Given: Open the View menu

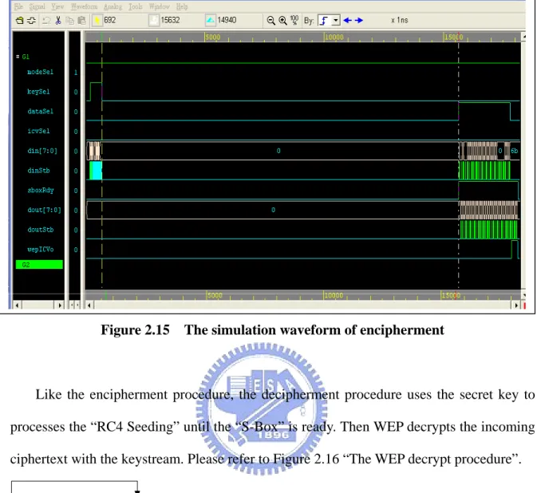Looking at the screenshot, I should pos(57,6).
